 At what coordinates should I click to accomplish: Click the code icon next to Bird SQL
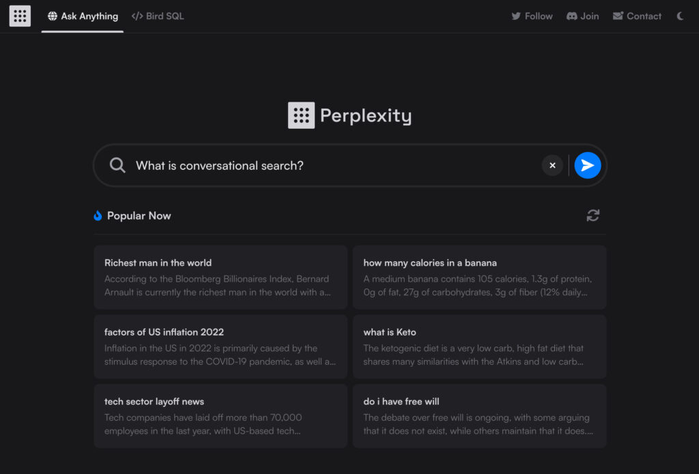click(135, 16)
